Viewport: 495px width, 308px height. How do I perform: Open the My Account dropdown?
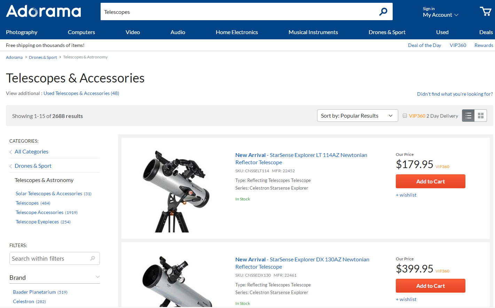441,15
